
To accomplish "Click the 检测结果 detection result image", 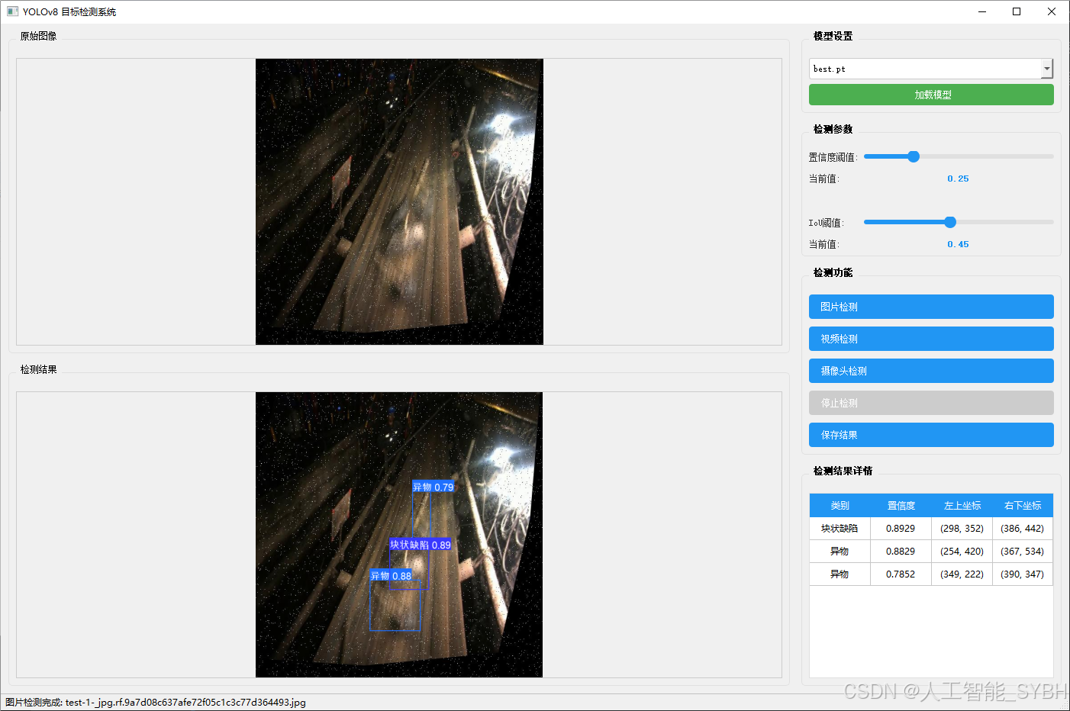I will [x=399, y=535].
